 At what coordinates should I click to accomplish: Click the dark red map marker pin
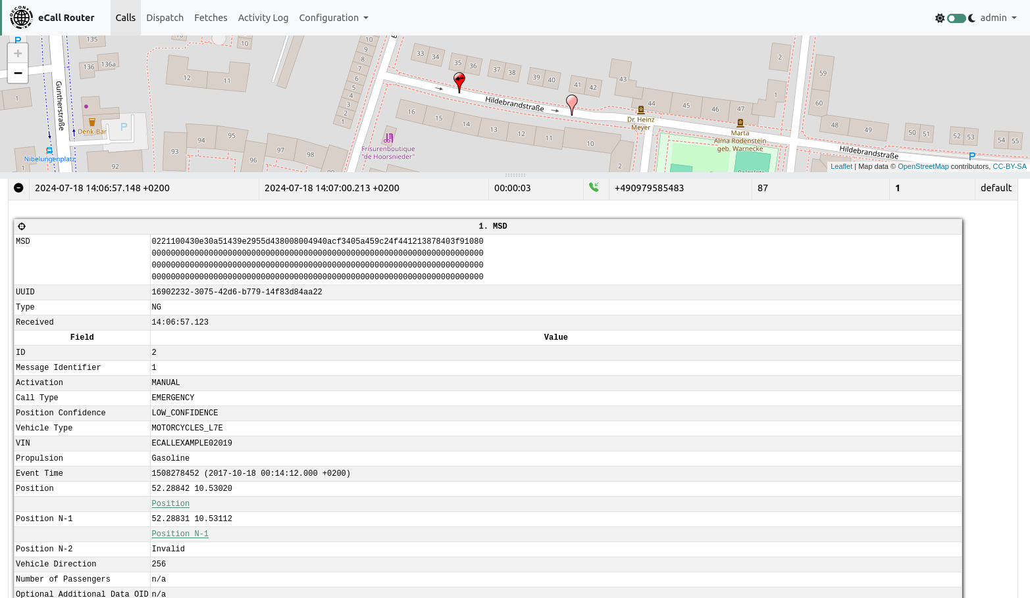pyautogui.click(x=459, y=81)
